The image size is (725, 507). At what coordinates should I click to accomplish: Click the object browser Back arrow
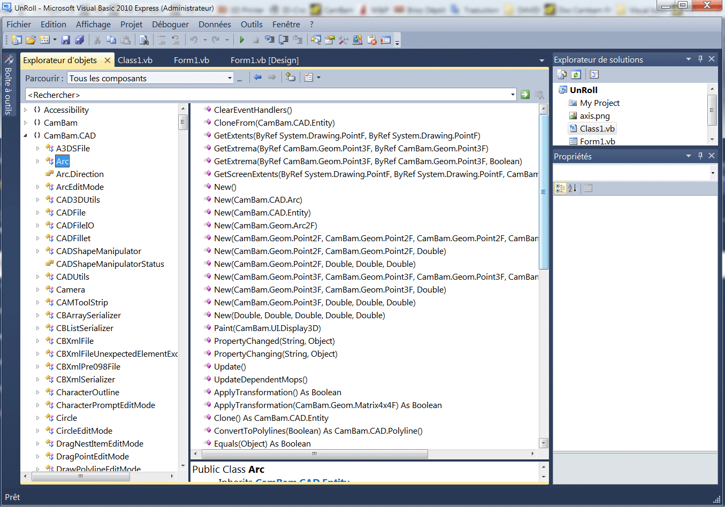tap(258, 78)
